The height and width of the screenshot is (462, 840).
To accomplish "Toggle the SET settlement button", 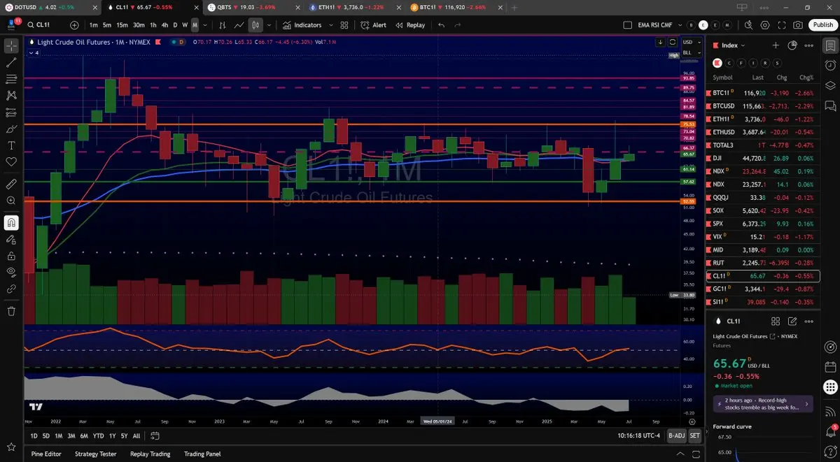I will click(x=694, y=435).
